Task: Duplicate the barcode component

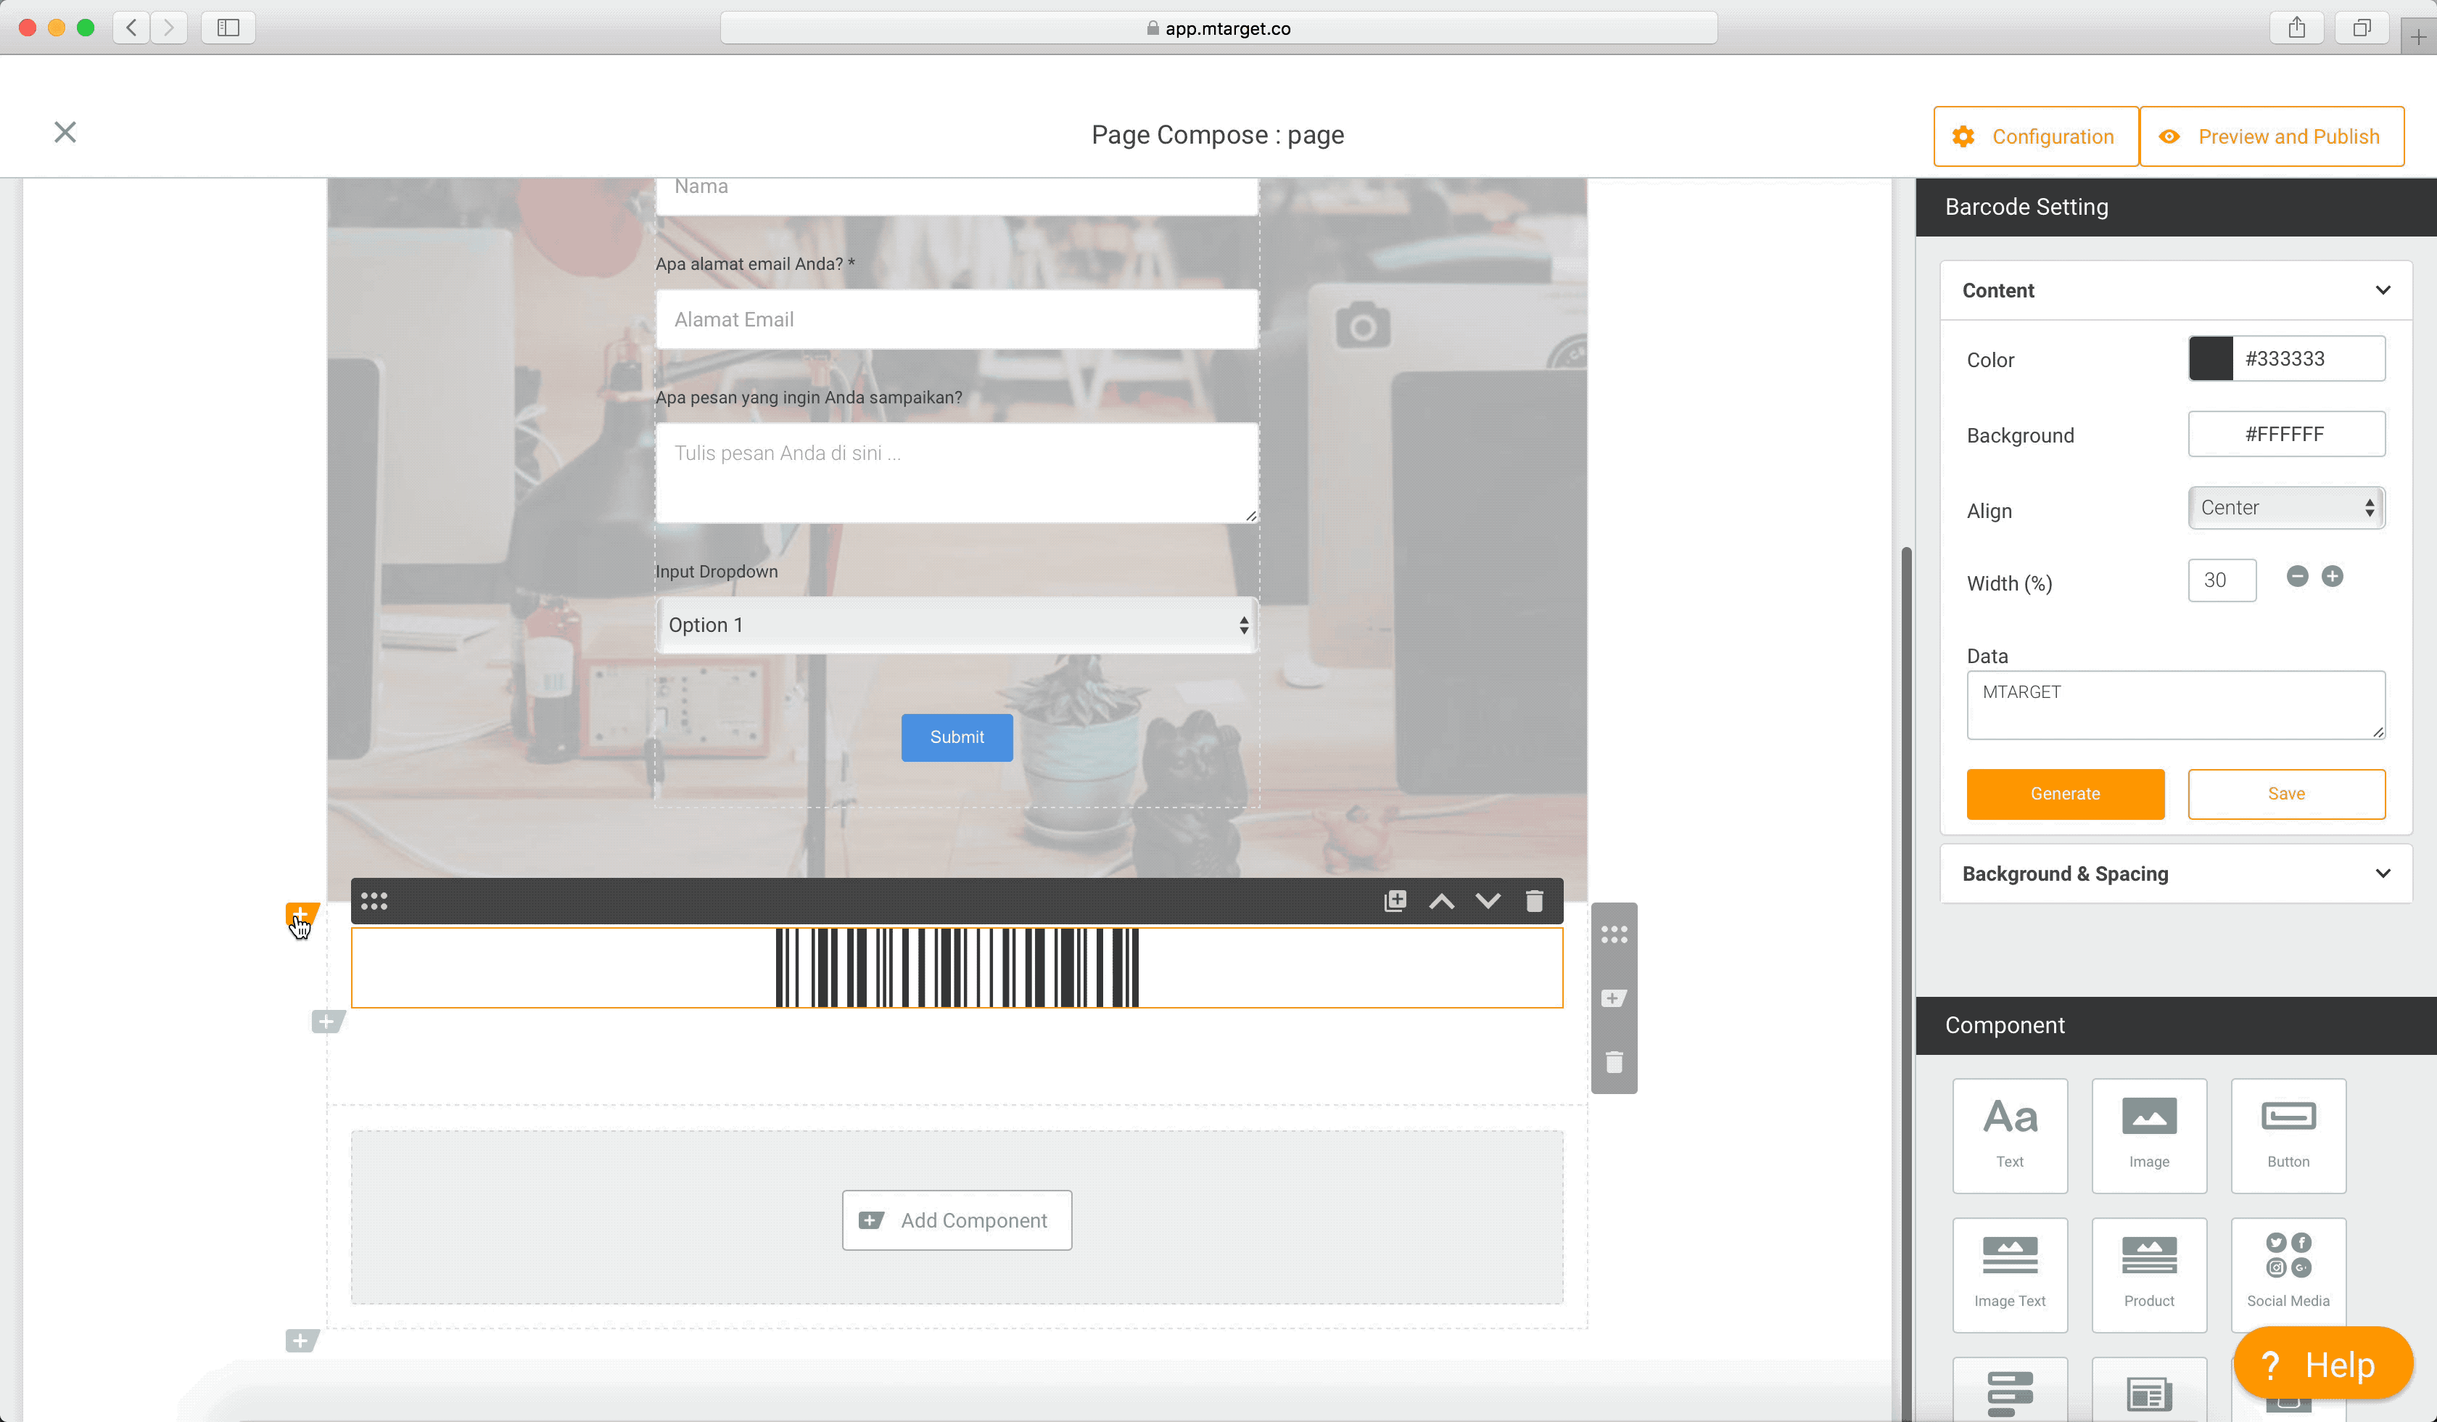Action: (x=1395, y=900)
